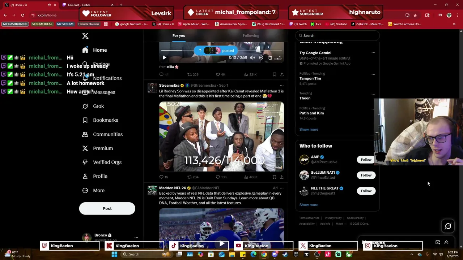Open replies on post with 44 comments
The image size is (463, 260).
164,74
